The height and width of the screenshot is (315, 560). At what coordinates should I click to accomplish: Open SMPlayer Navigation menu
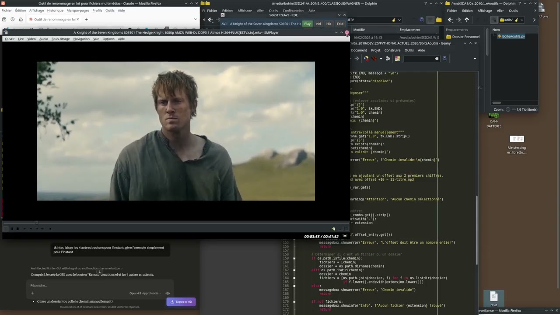81,39
